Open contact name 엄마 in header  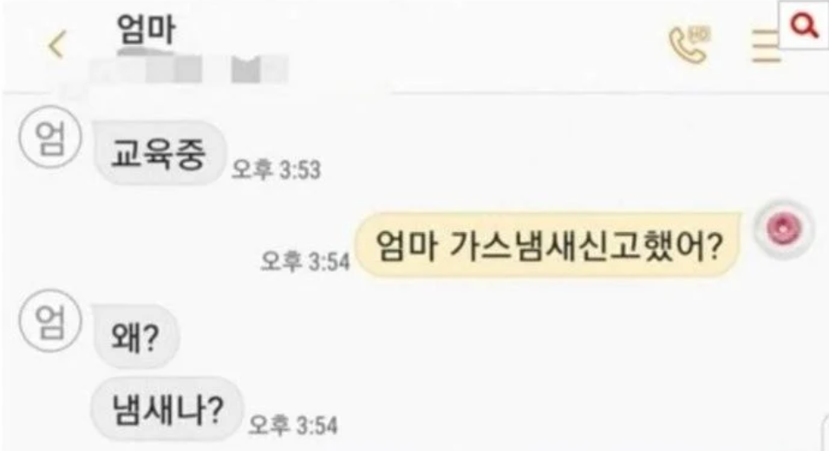tap(146, 29)
